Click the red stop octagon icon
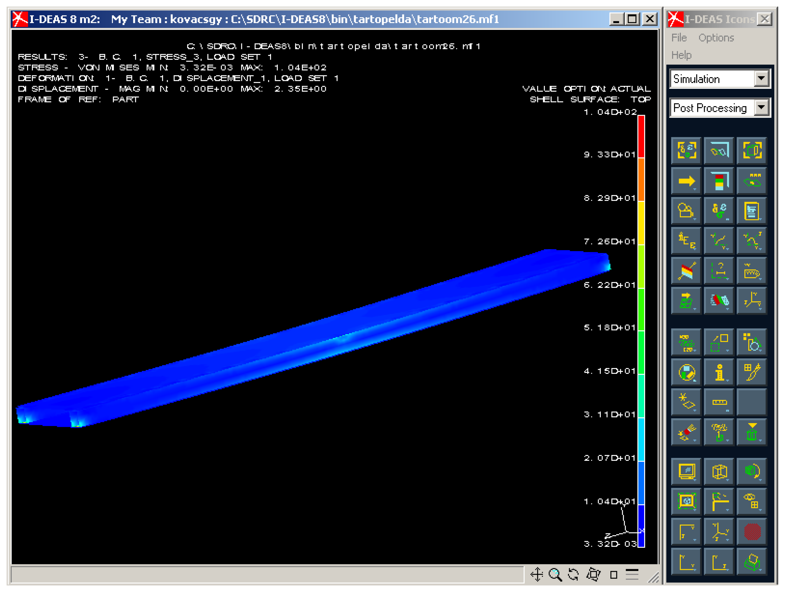 click(752, 532)
